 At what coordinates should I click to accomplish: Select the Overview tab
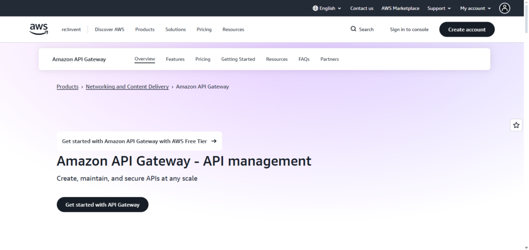[145, 59]
